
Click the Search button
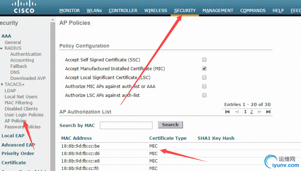tap(170, 125)
